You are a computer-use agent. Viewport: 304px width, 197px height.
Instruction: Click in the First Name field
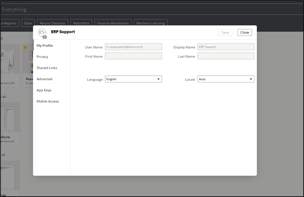[x=133, y=56]
